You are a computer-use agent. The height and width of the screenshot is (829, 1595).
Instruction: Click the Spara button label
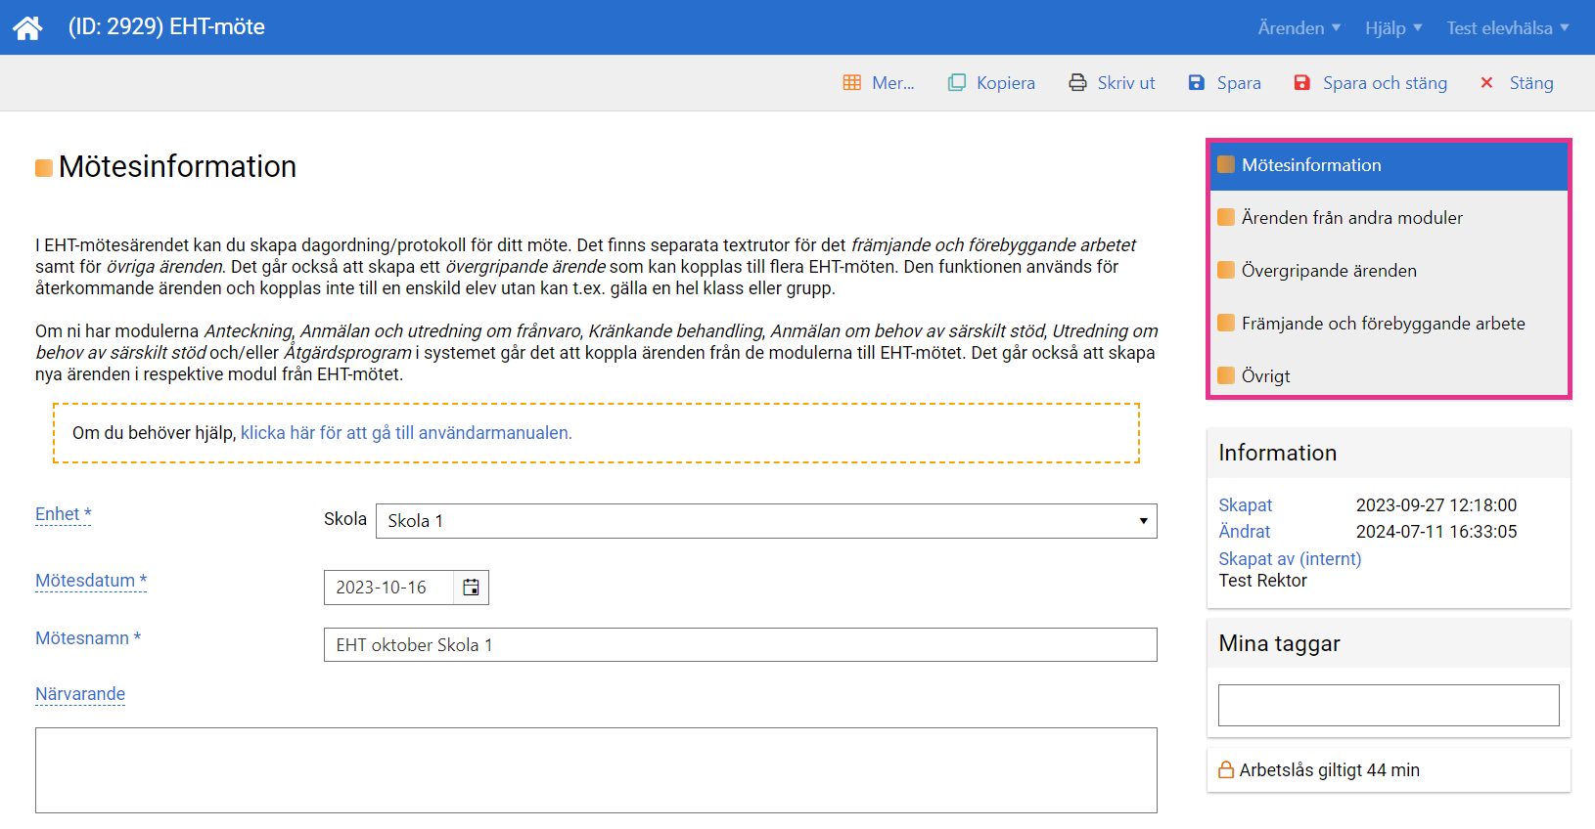click(x=1239, y=83)
